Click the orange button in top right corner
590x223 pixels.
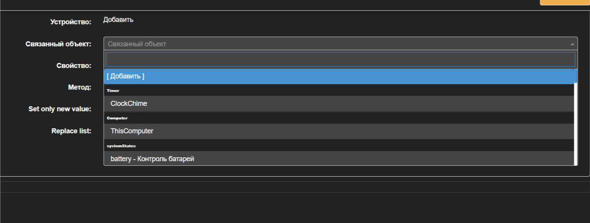pyautogui.click(x=564, y=2)
